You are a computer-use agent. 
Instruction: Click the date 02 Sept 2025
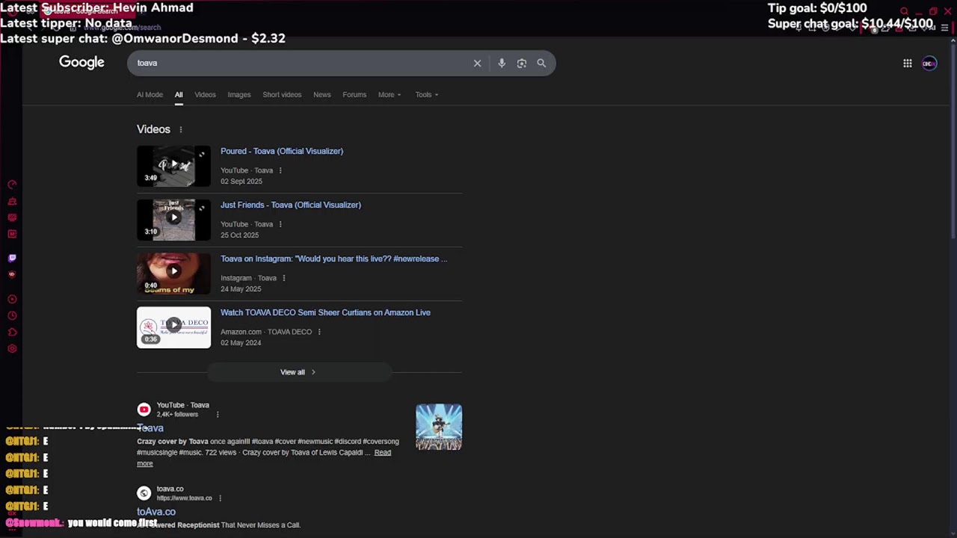click(x=241, y=182)
